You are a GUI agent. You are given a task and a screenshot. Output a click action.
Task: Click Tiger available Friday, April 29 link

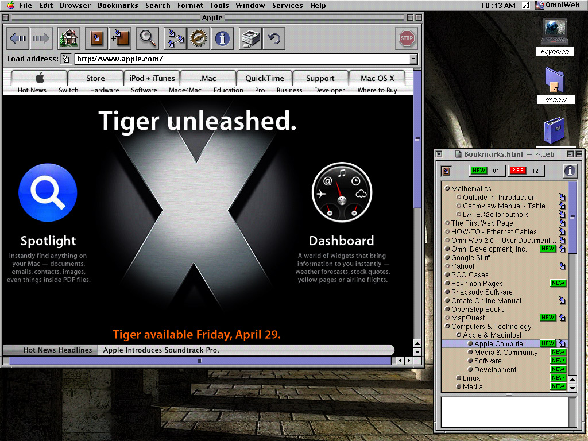click(x=196, y=334)
